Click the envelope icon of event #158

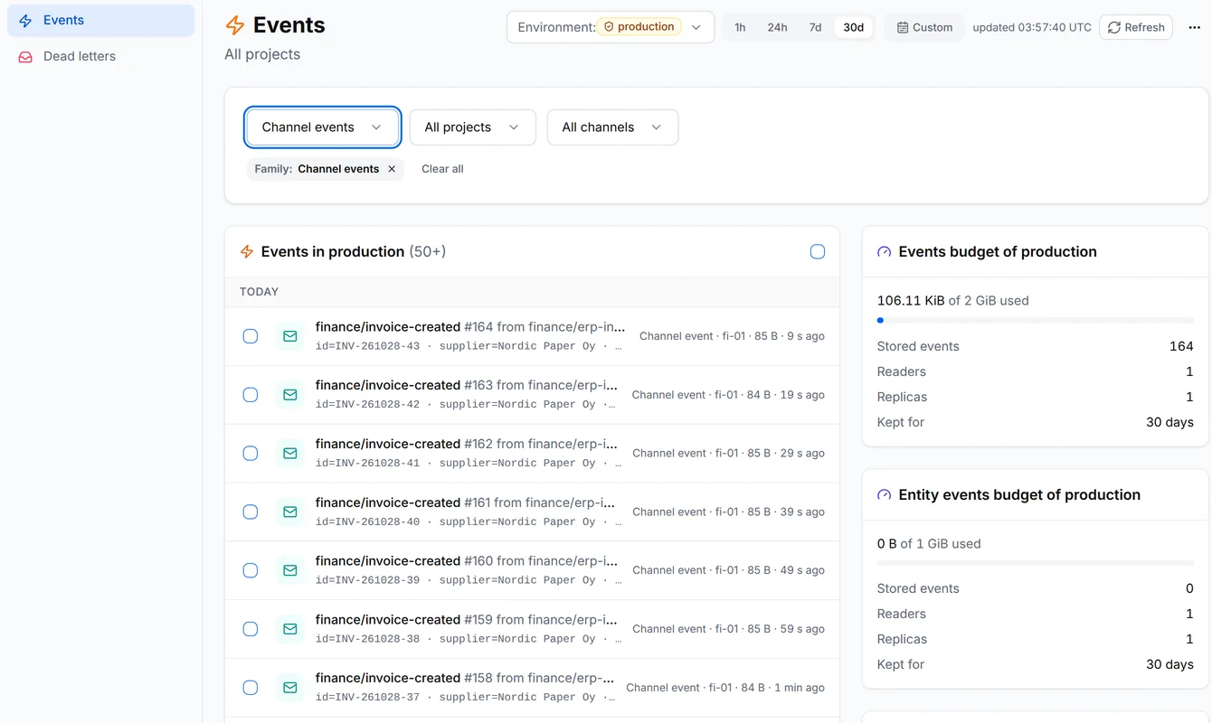(x=290, y=688)
